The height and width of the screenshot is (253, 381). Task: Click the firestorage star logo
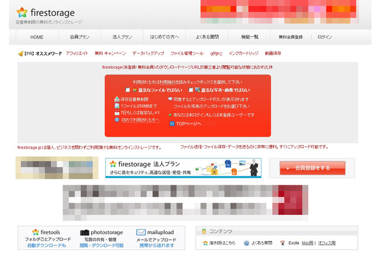[22, 12]
